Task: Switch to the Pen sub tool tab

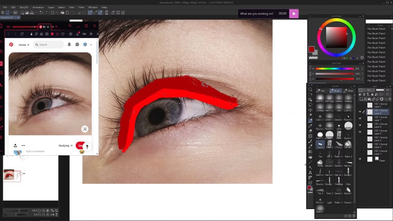Action: [x=321, y=91]
